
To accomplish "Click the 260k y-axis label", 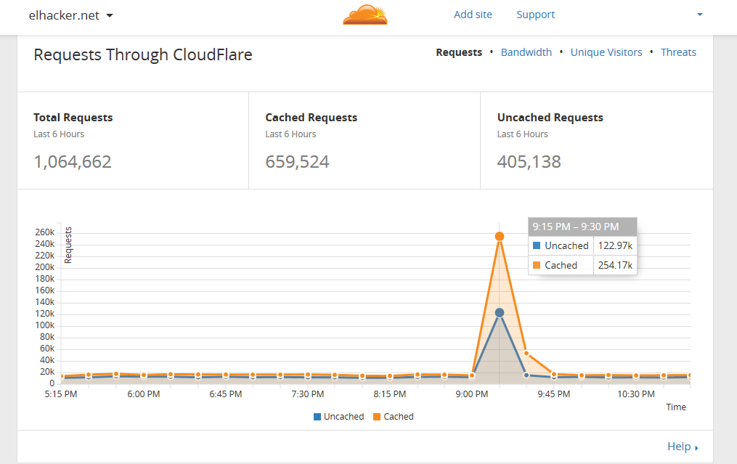I will 44,232.
